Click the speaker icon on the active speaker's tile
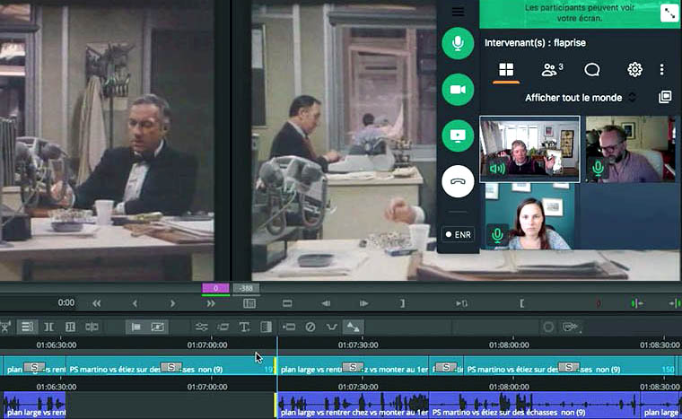Screen dimensions: 682x419 (x=497, y=169)
